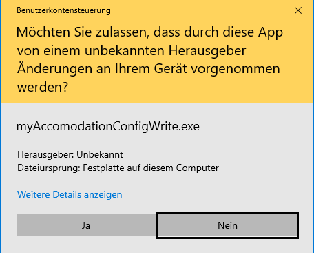Open the Weitere Details anzeigen link
The image size is (314, 253).
[x=70, y=195]
